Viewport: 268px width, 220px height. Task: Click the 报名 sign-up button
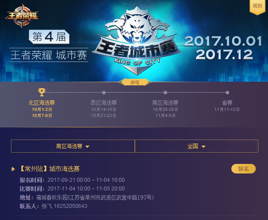[244, 169]
